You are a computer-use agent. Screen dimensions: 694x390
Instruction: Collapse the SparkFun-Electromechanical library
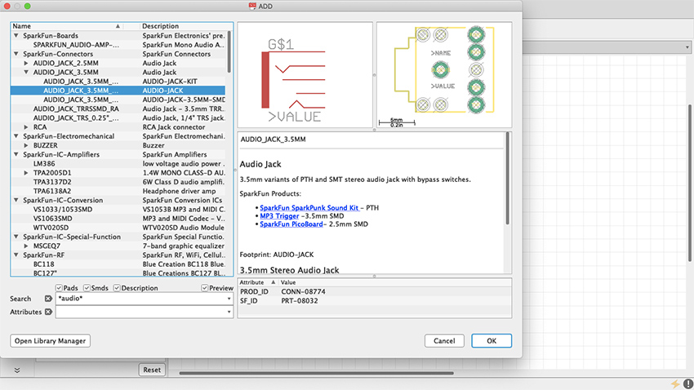click(x=16, y=136)
